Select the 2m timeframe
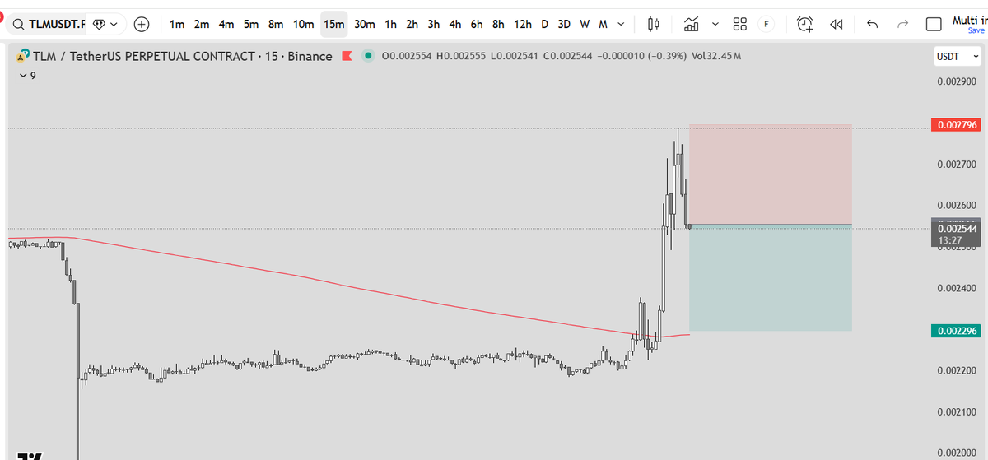Image resolution: width=988 pixels, height=460 pixels. (201, 25)
